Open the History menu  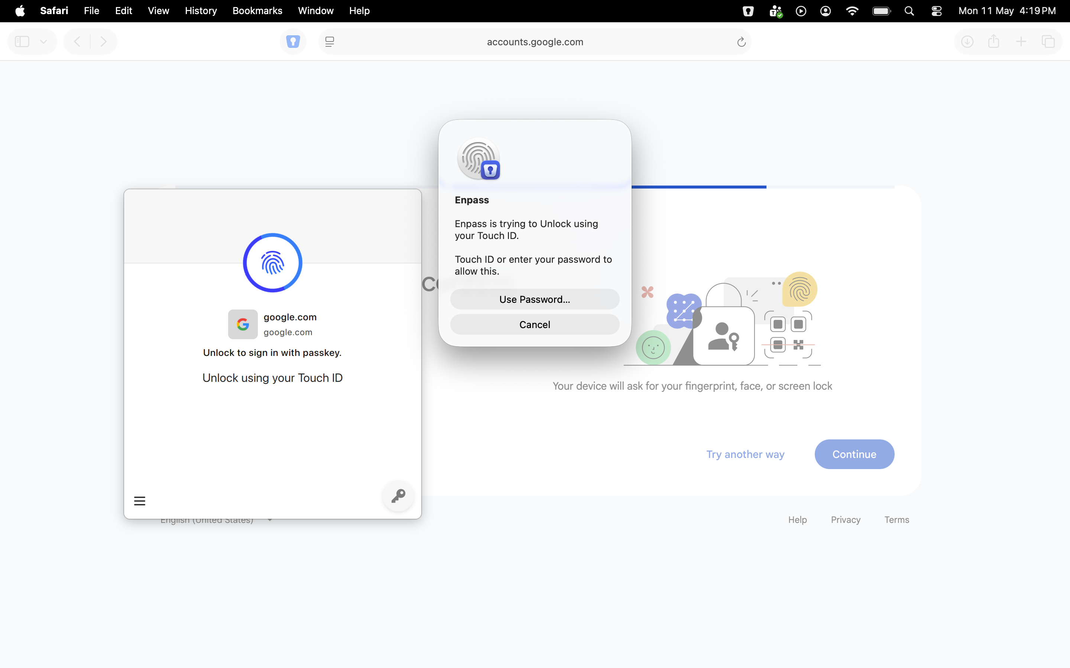pyautogui.click(x=201, y=11)
